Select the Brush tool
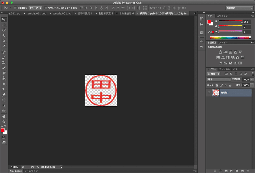This screenshot has height=173, width=255. pyautogui.click(x=4, y=57)
